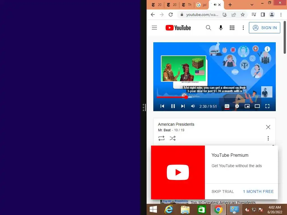The image size is (287, 215).
Task: Click SKIP TRIAL in Premium popup
Action: tap(223, 191)
